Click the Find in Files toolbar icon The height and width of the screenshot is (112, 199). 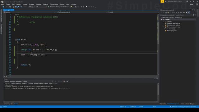[71, 7]
